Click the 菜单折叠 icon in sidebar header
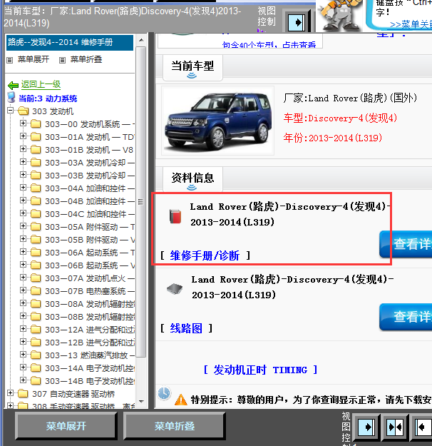Screen dimensions: 432x446 [x=62, y=60]
